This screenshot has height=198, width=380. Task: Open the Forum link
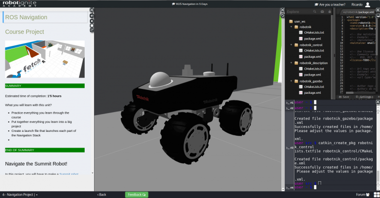point(363,195)
